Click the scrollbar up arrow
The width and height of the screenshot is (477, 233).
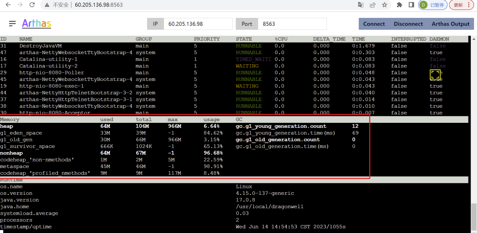474,38
